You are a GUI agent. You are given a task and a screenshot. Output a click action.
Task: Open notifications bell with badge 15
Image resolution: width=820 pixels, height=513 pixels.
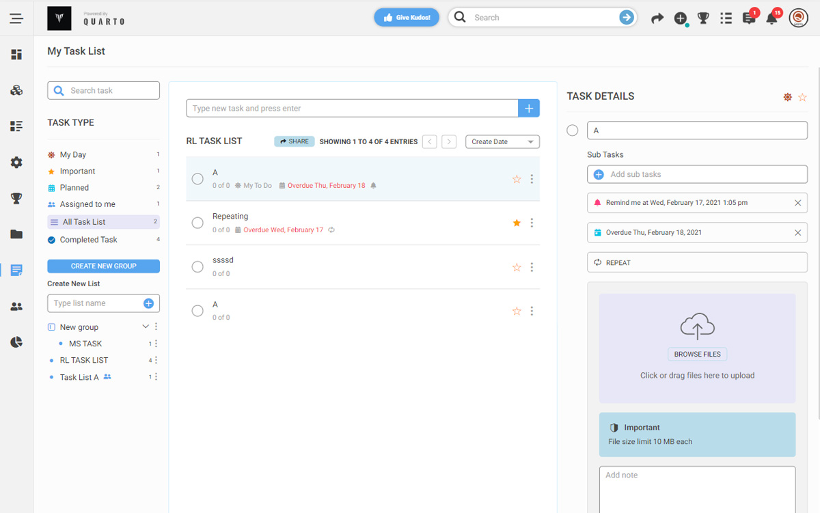coord(771,18)
